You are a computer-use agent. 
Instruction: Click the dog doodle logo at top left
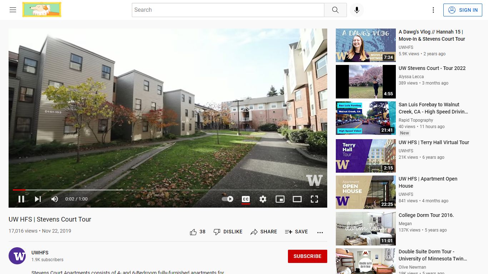click(42, 10)
